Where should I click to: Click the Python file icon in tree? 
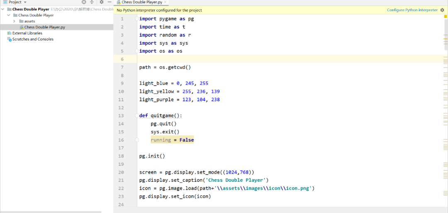22,27
